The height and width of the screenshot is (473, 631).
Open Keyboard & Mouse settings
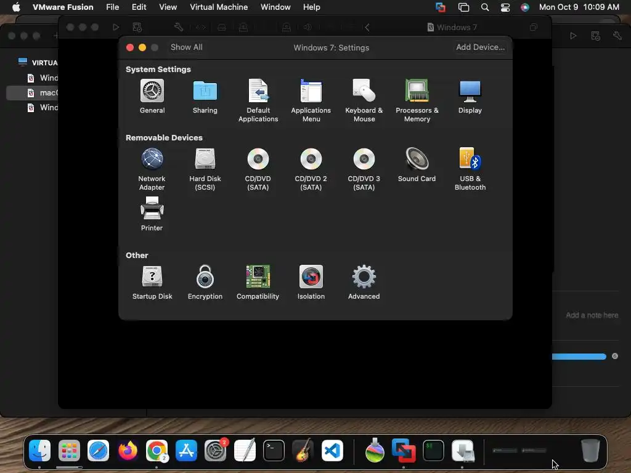(364, 100)
